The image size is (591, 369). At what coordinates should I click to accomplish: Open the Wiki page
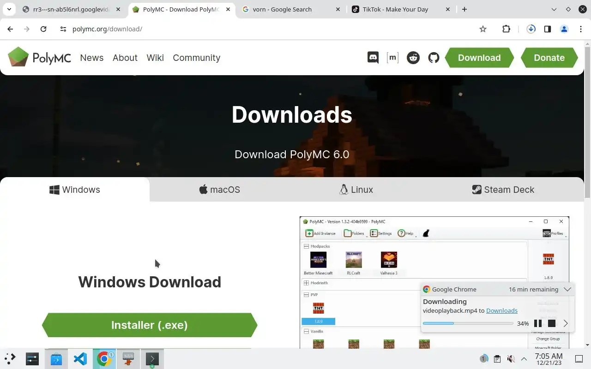pyautogui.click(x=155, y=58)
